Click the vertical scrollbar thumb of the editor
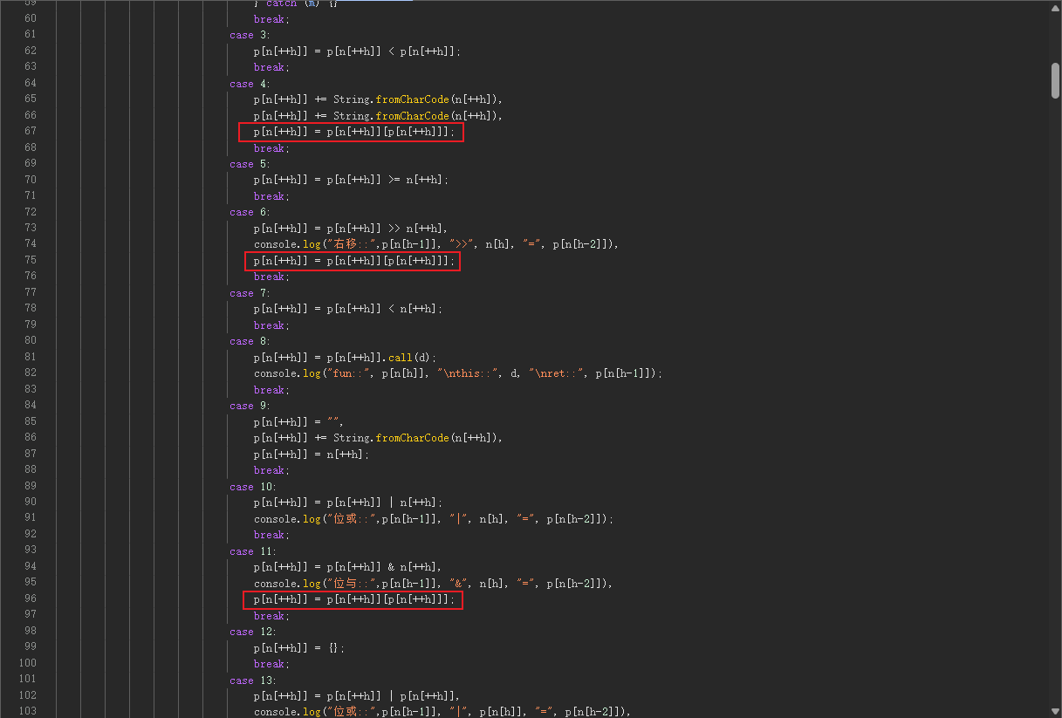Image resolution: width=1062 pixels, height=718 pixels. coord(1055,80)
